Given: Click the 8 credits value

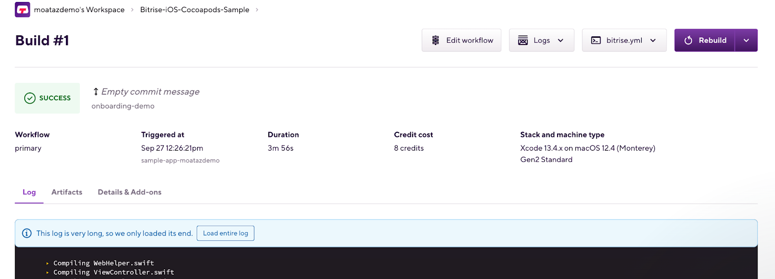Looking at the screenshot, I should [x=409, y=148].
